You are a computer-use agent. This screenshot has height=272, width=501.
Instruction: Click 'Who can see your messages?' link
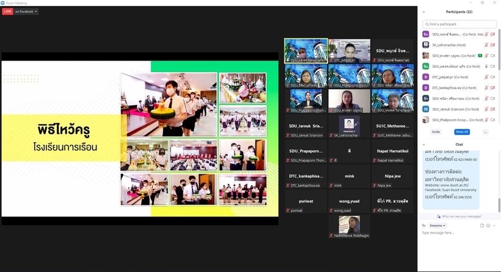462,216
